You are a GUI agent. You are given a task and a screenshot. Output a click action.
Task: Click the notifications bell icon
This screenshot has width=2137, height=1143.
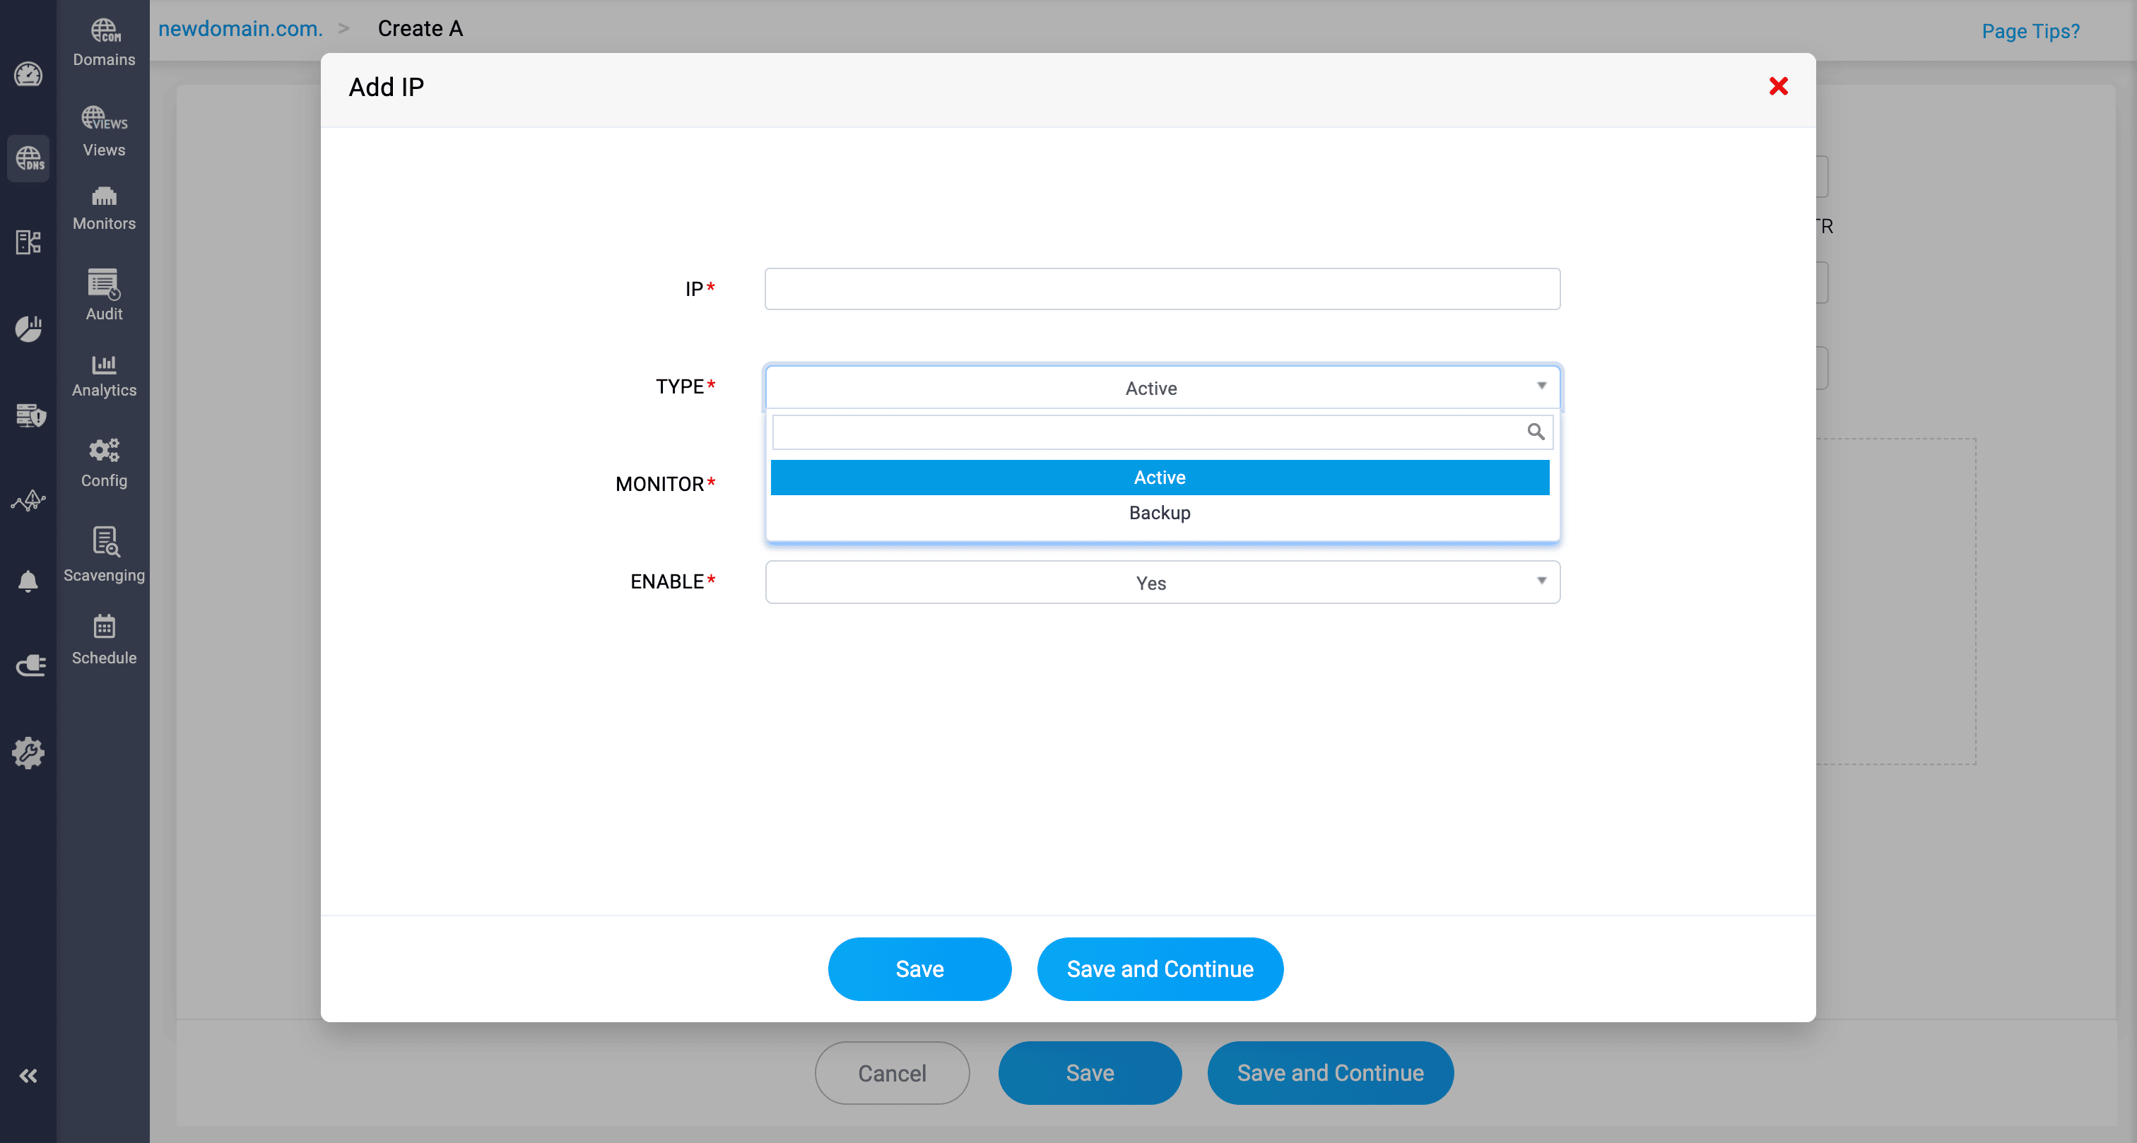28,581
